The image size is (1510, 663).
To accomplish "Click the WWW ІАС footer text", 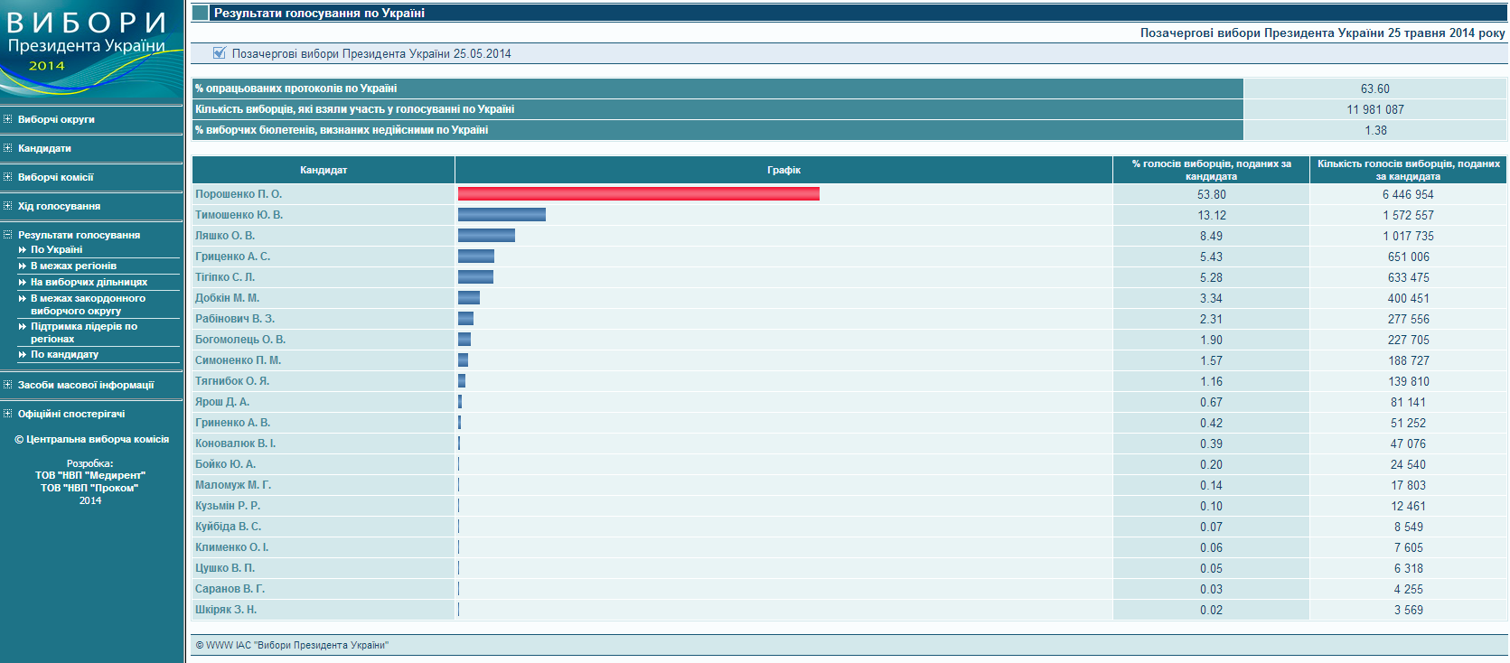I will pos(292,645).
